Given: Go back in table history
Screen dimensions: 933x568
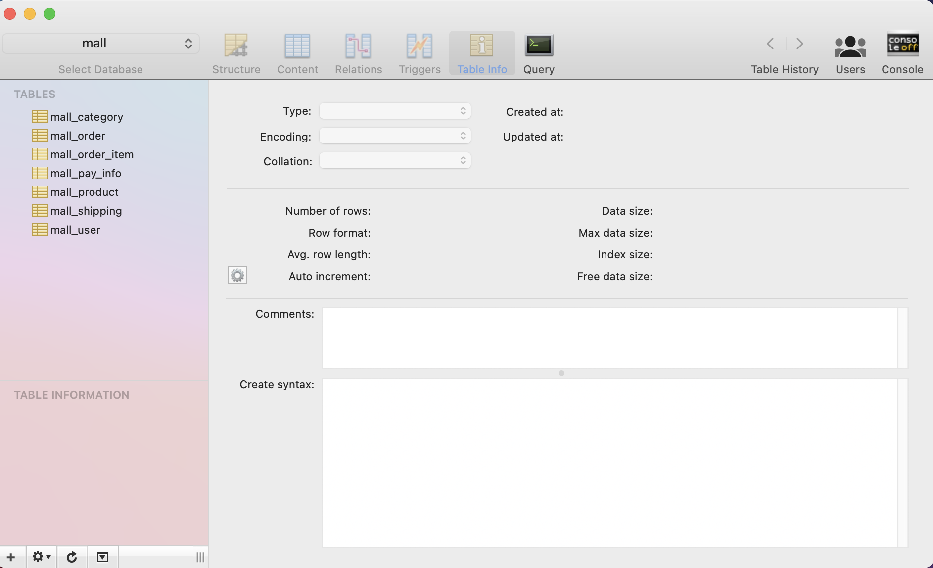Looking at the screenshot, I should 770,44.
